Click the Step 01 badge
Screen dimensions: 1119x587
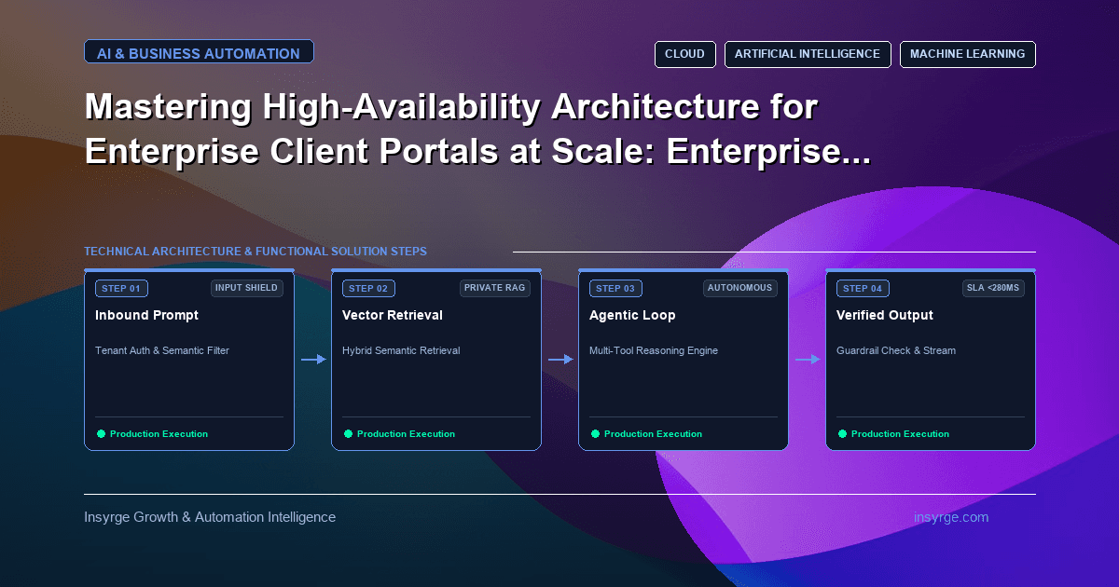[121, 288]
